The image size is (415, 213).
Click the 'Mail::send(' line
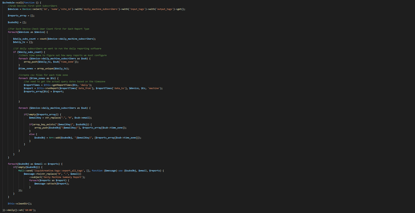pyautogui.click(x=91, y=170)
